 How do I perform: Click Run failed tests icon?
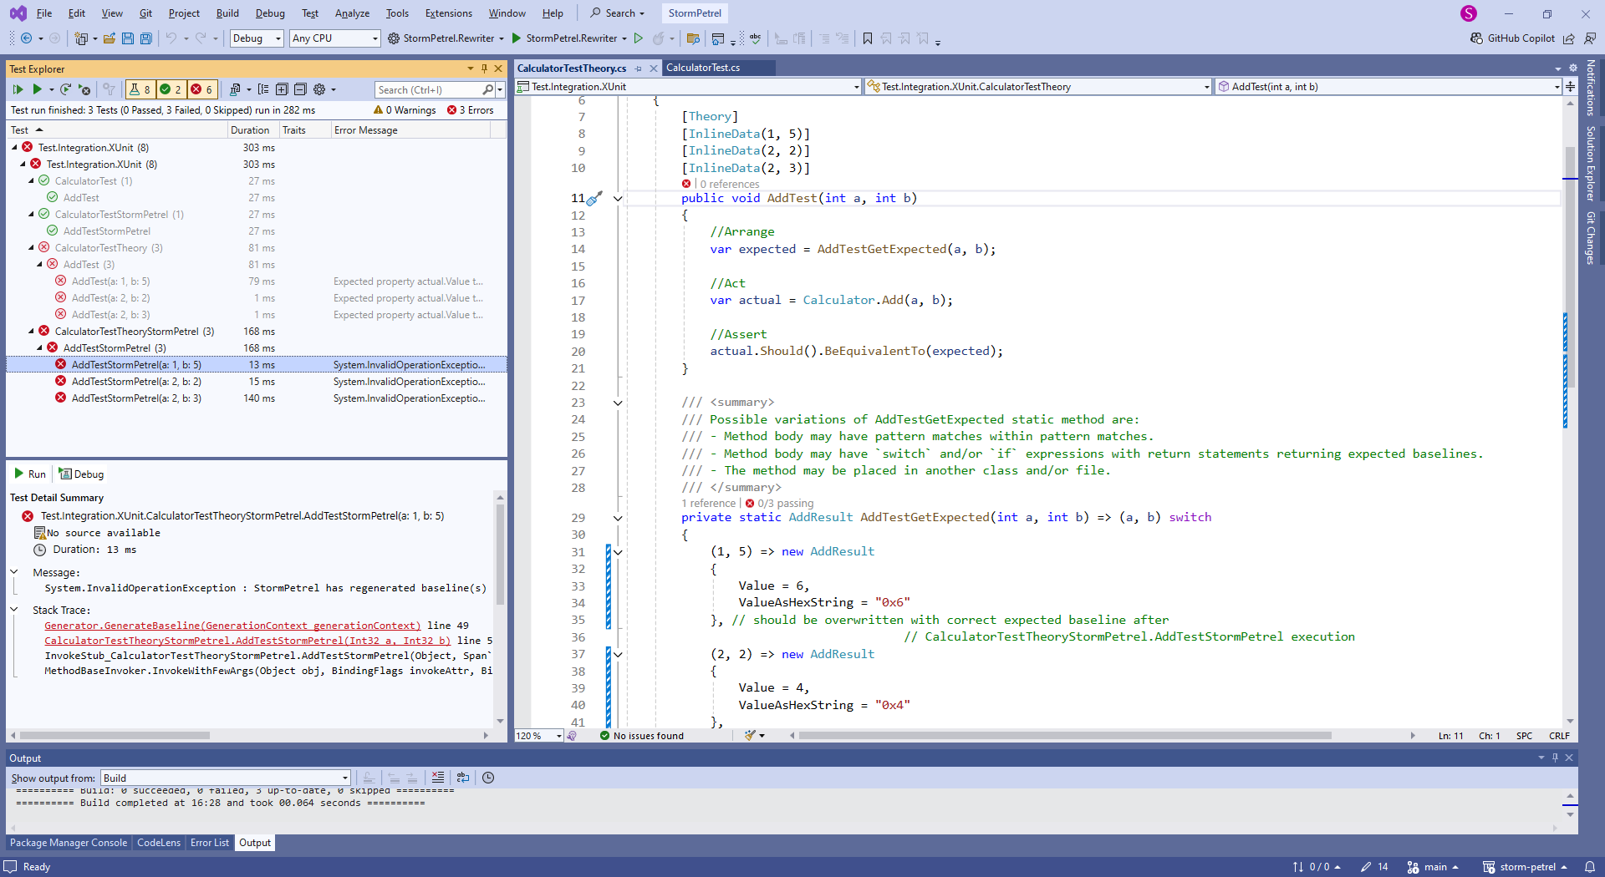[x=84, y=89]
